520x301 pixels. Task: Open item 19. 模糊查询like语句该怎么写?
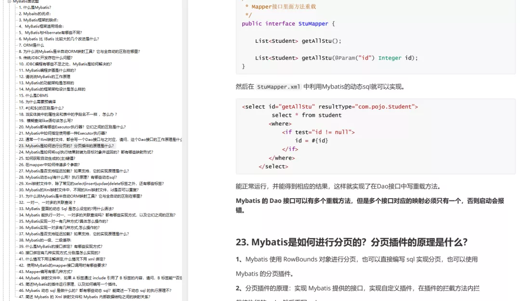46,121
